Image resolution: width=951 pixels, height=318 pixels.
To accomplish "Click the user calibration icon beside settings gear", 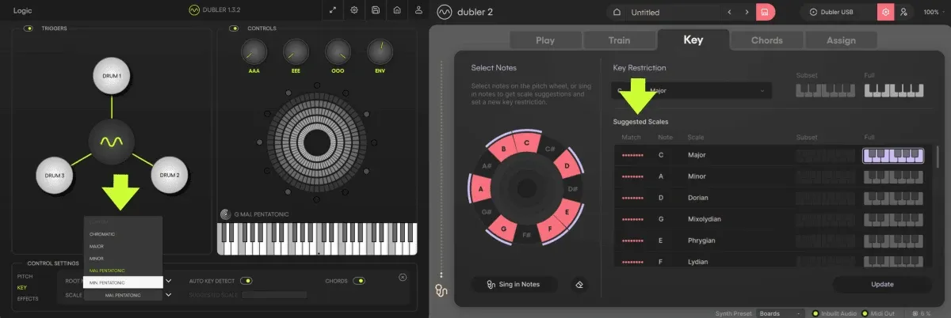I will tap(903, 13).
